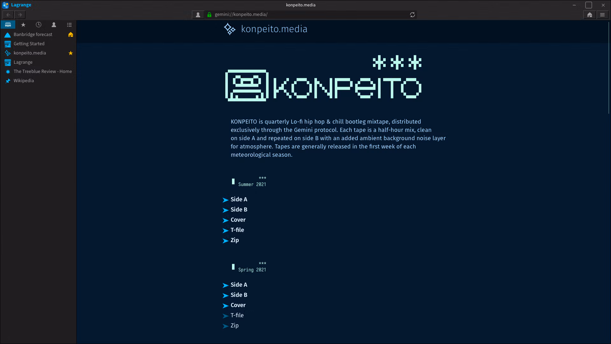Click the Summer 2021 preformatted heading

point(249,182)
